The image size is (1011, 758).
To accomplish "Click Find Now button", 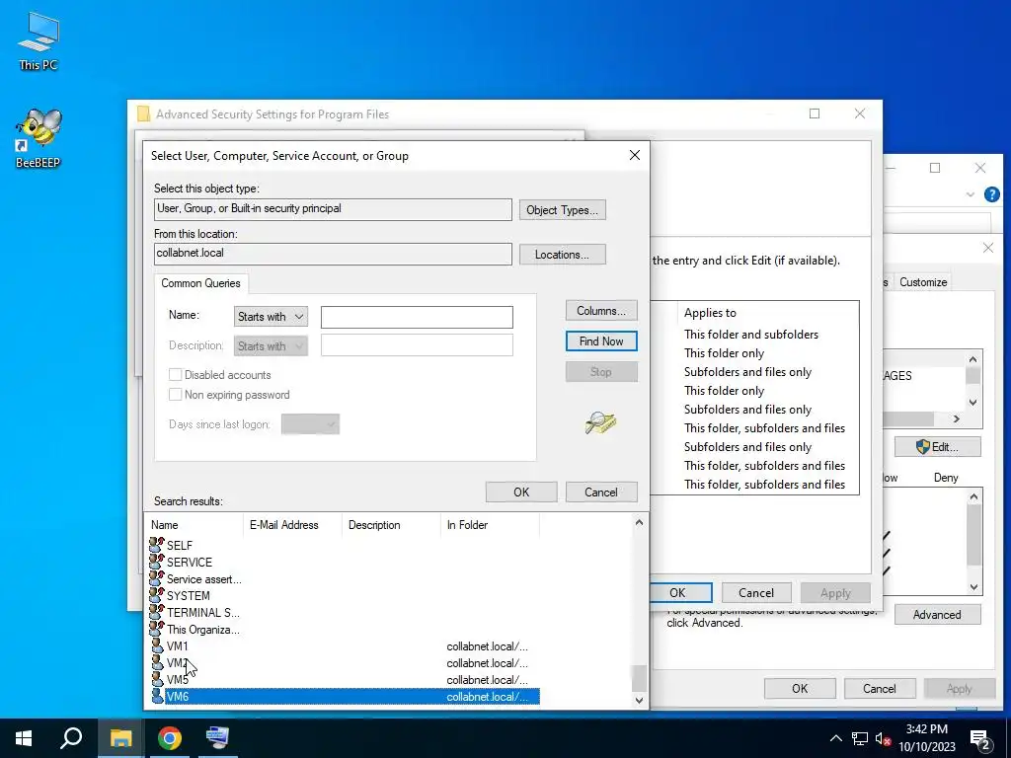I will [601, 341].
